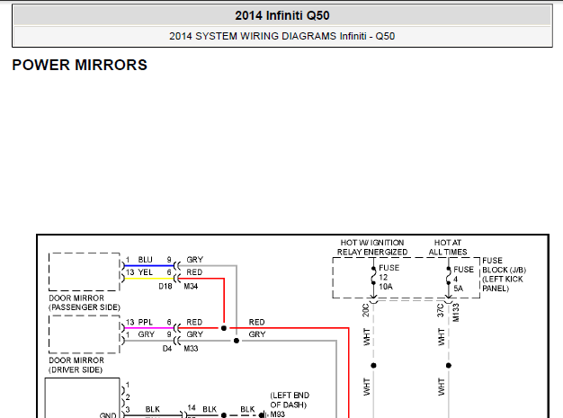
Task: Click the splice dot on the gray wire near M33
Action: pos(237,341)
